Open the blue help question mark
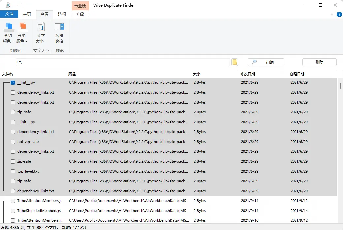 click(339, 14)
